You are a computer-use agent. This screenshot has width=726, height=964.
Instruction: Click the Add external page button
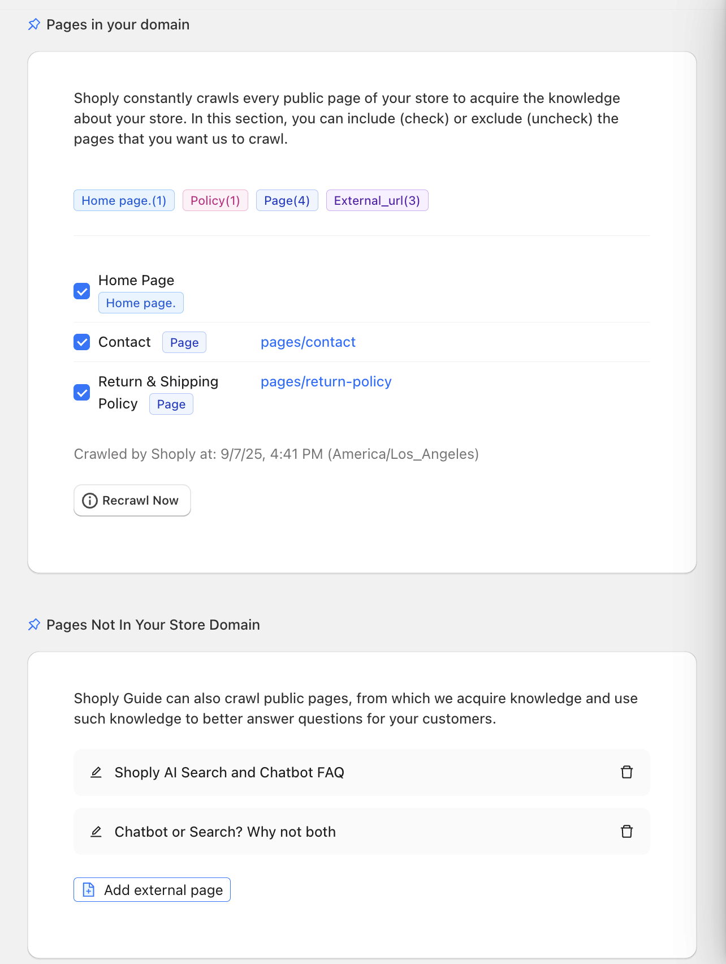tap(152, 890)
